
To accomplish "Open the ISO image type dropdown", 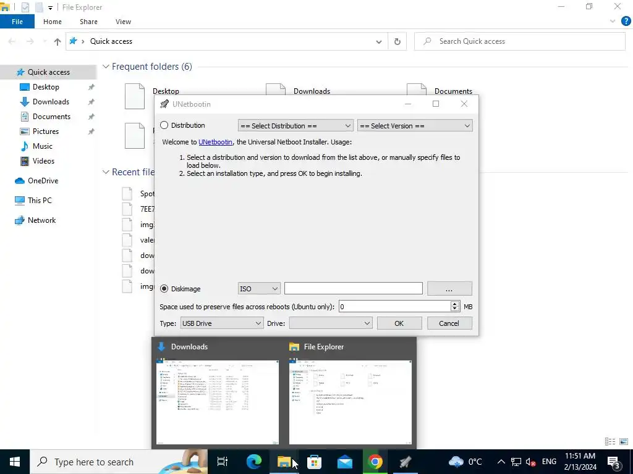I will (x=259, y=289).
